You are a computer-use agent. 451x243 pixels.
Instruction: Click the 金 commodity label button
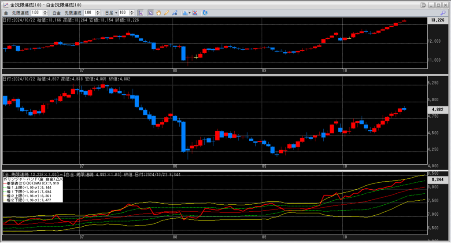(x=6, y=13)
